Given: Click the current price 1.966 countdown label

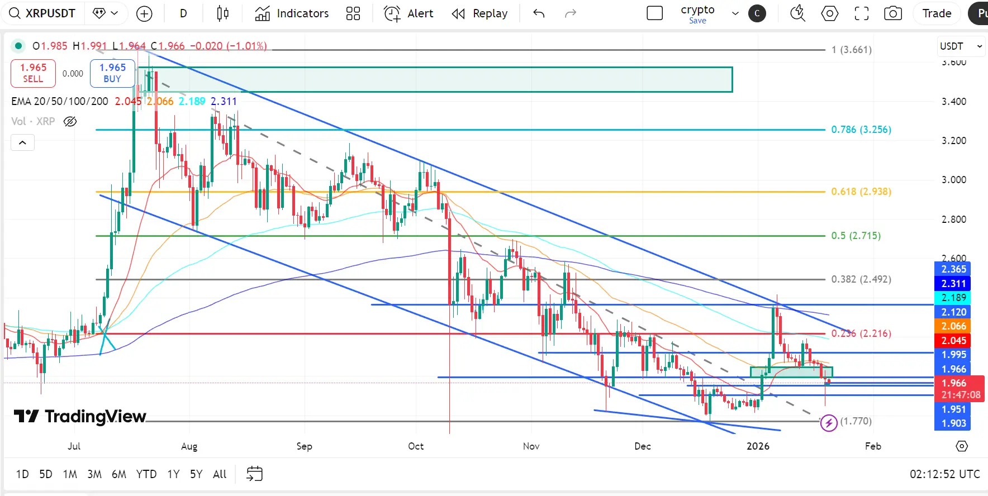Looking at the screenshot, I should 959,389.
